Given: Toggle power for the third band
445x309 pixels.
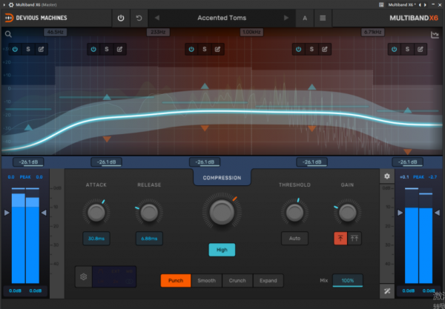Looking at the screenshot, I should tap(191, 50).
